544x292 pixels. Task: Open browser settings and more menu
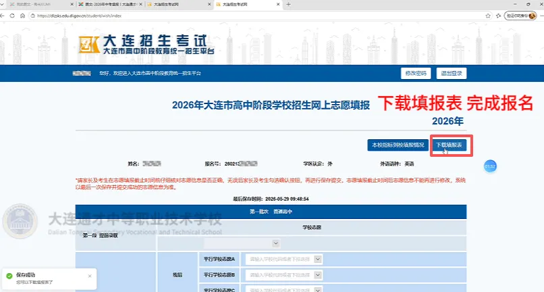click(x=542, y=16)
